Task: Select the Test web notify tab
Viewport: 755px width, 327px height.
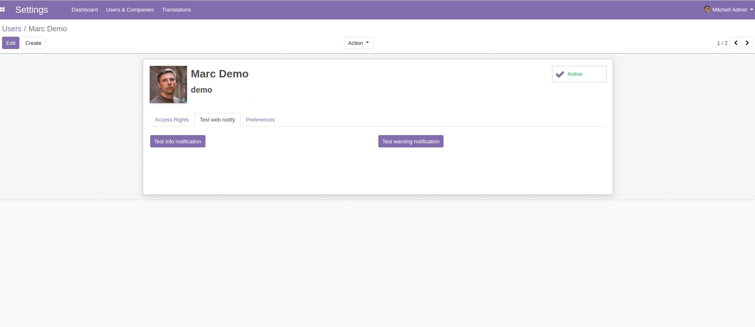Action: click(x=217, y=120)
